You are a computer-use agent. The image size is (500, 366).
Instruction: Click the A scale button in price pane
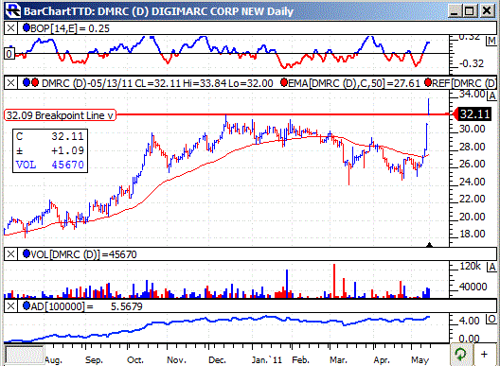point(492,96)
